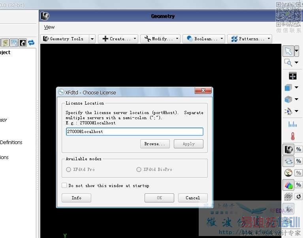303x238 pixels.
Task: Click the blue bar graph icon
Action: pos(293,124)
